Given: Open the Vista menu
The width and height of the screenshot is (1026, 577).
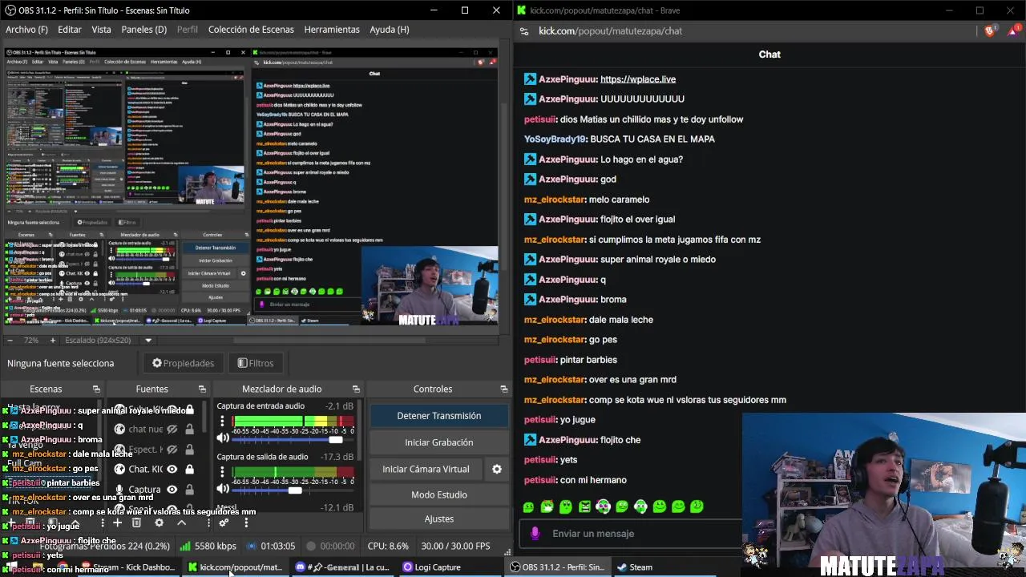Looking at the screenshot, I should 101,30.
